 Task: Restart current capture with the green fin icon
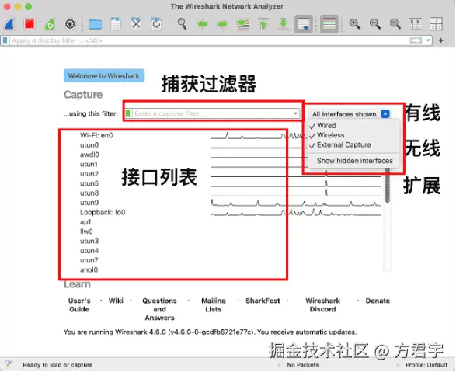click(50, 24)
